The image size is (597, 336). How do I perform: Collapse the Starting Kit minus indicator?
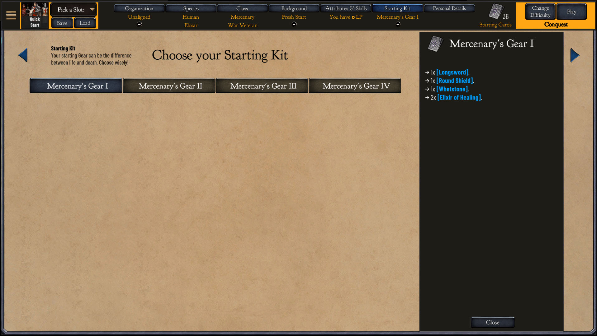click(x=398, y=24)
